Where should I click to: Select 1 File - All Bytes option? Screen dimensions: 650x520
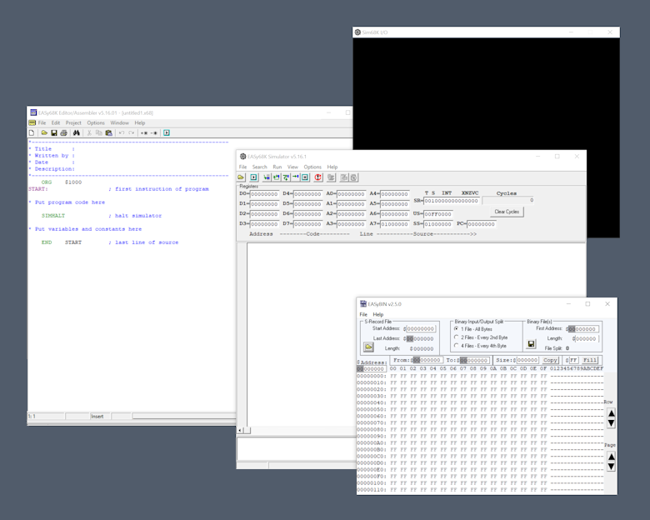pyautogui.click(x=473, y=329)
